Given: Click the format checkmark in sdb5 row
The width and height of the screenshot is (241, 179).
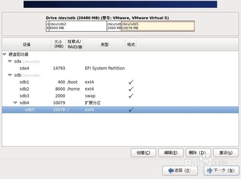Looking at the screenshot, I should point(131,109).
